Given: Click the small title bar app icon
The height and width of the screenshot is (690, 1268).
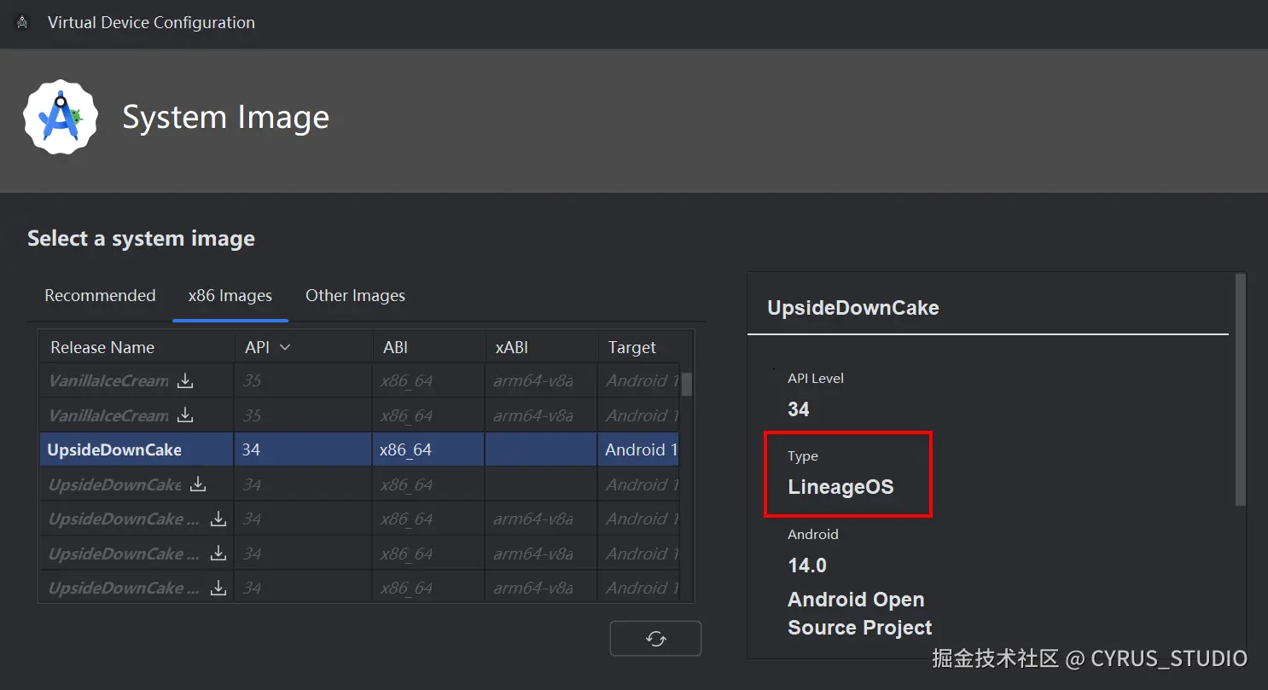Looking at the screenshot, I should (x=22, y=23).
